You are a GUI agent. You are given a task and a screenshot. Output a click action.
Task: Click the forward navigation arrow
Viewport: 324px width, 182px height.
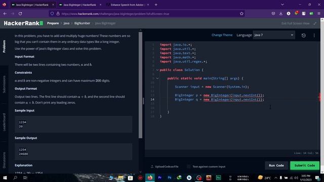pos(13,14)
